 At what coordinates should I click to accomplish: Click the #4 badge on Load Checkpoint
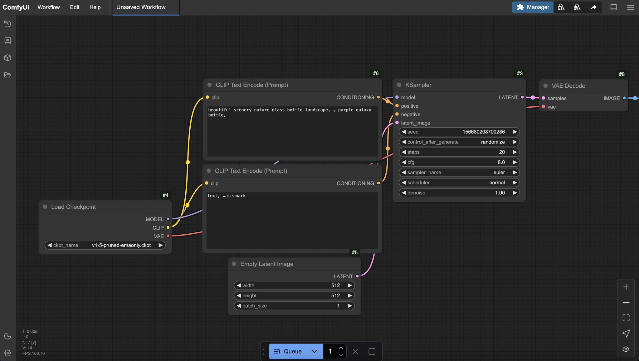pyautogui.click(x=165, y=195)
